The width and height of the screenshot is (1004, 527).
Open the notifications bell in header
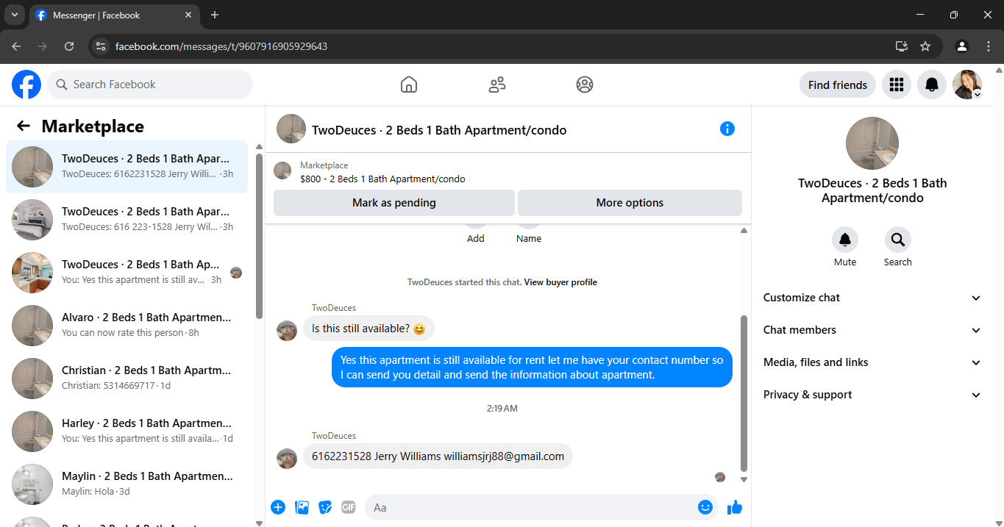(932, 85)
